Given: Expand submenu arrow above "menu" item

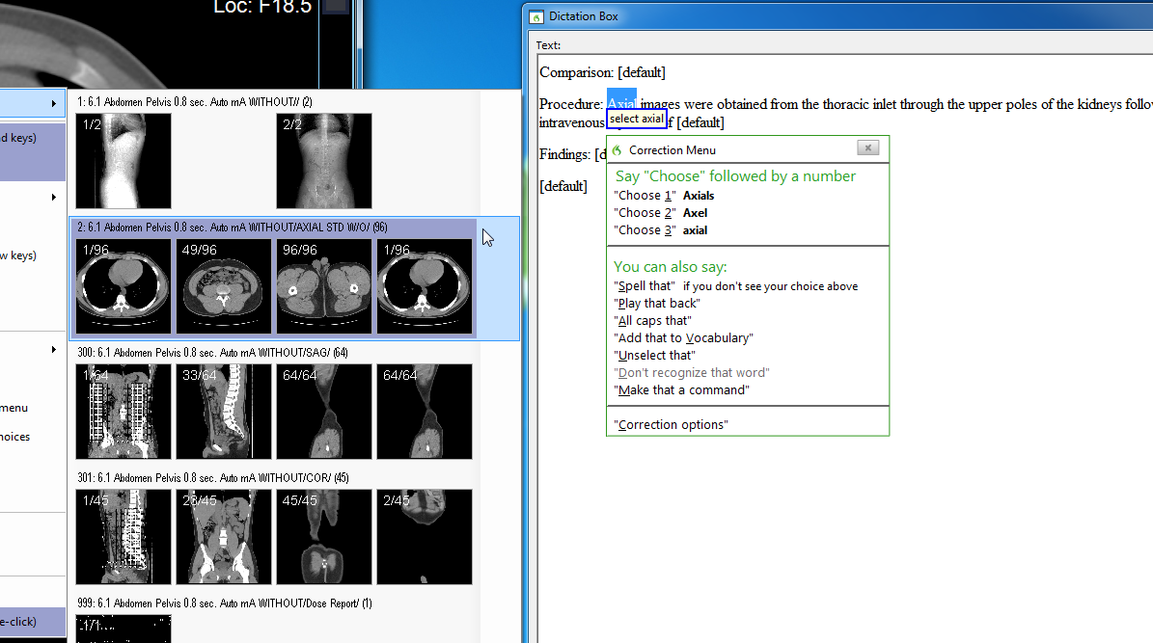Looking at the screenshot, I should coord(54,350).
